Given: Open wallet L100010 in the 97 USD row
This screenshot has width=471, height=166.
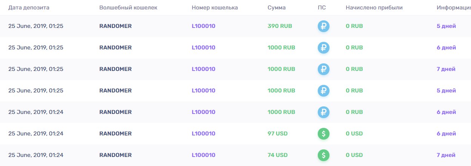Looking at the screenshot, I should click(x=203, y=134).
